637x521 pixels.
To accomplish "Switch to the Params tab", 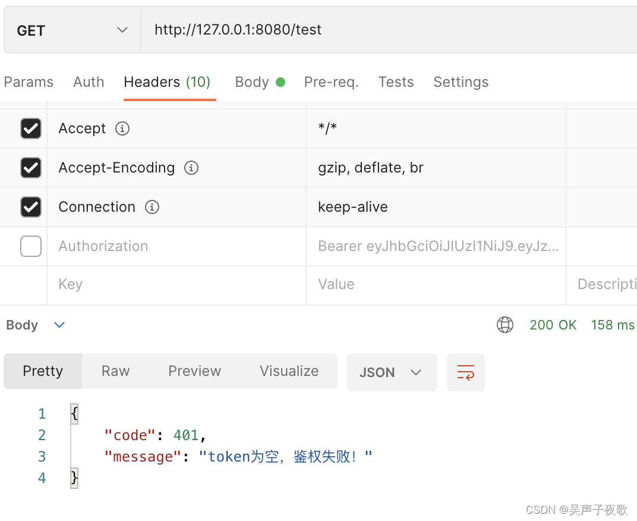I will pyautogui.click(x=29, y=81).
